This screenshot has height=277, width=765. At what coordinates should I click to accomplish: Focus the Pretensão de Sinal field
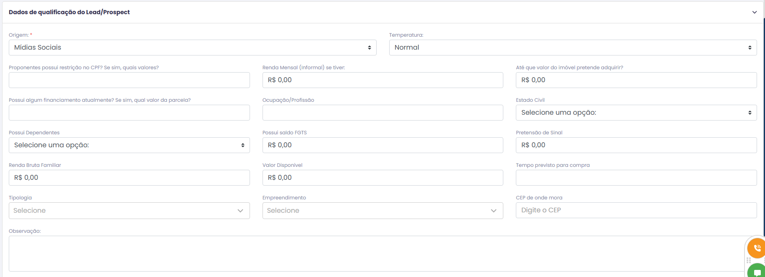tap(636, 145)
